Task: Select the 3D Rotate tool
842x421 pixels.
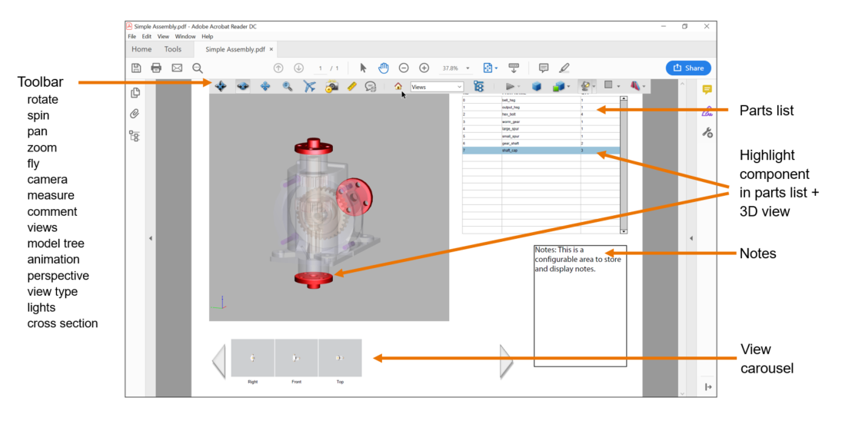Action: pos(221,86)
